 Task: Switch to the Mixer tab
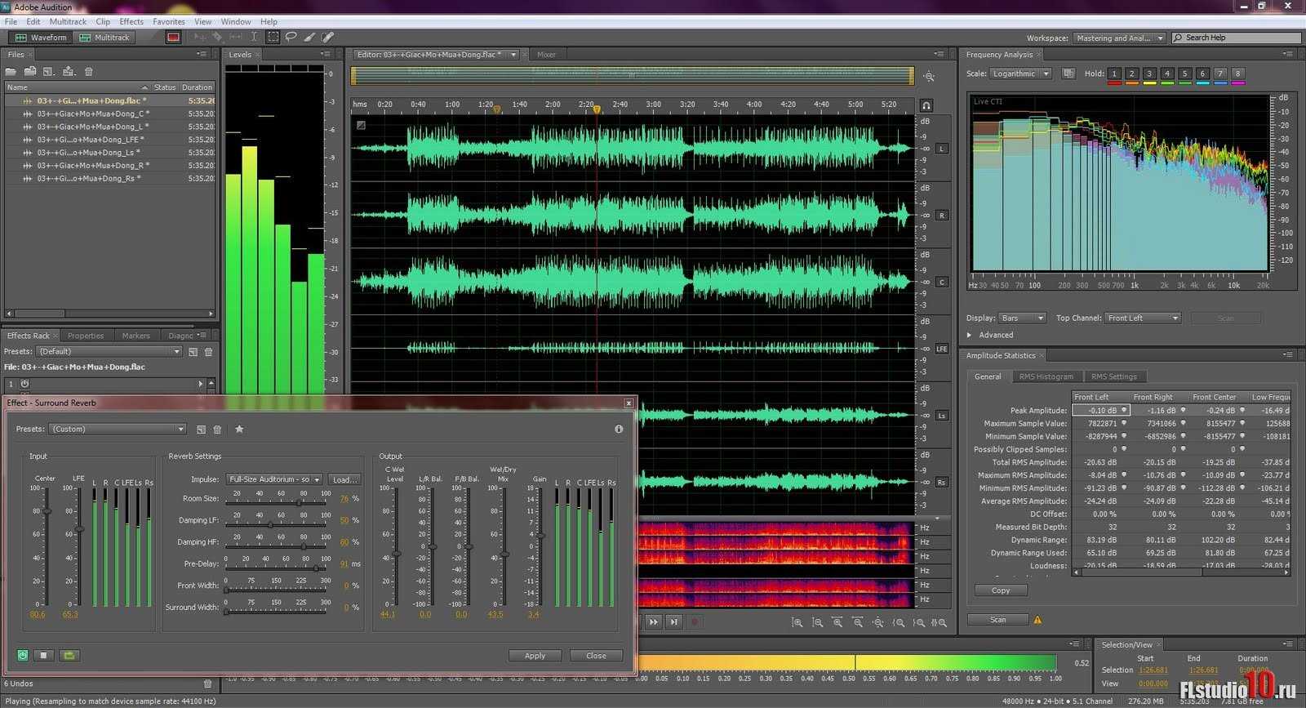click(x=546, y=55)
